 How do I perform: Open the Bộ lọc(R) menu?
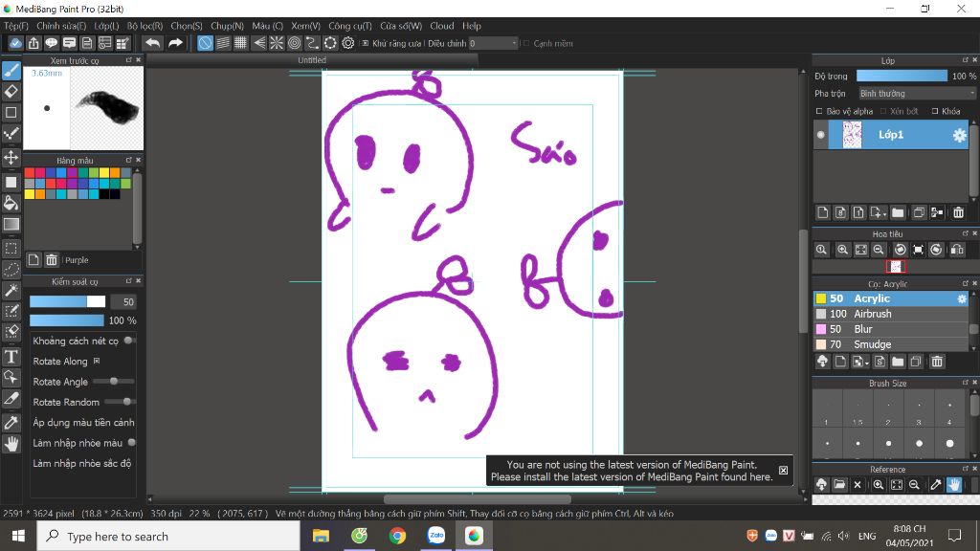click(x=145, y=26)
